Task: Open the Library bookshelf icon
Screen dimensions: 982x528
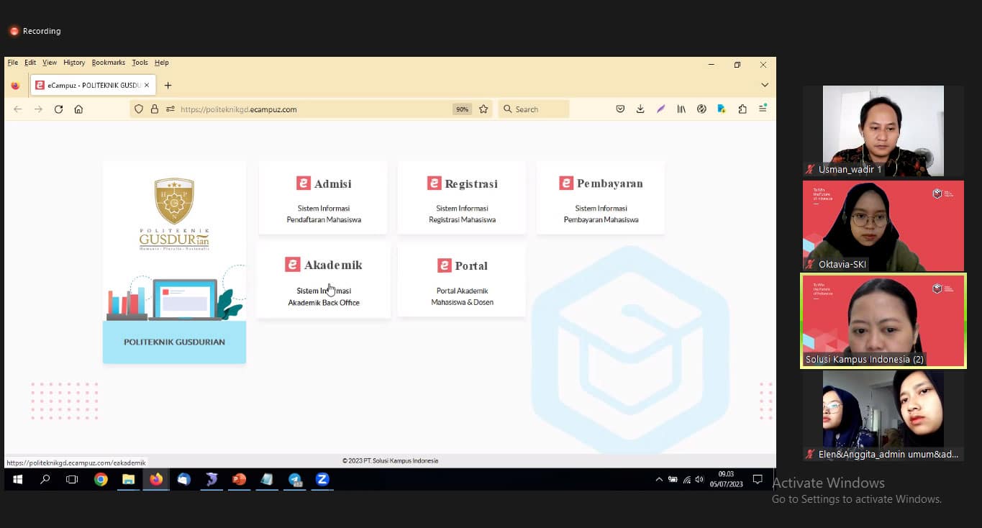Action: click(681, 109)
